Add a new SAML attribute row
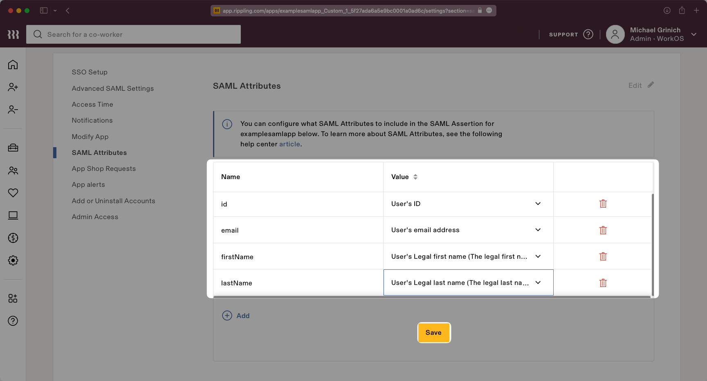 tap(236, 316)
